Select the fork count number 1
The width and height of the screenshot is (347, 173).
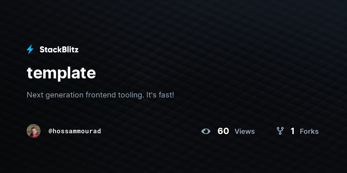(x=293, y=131)
